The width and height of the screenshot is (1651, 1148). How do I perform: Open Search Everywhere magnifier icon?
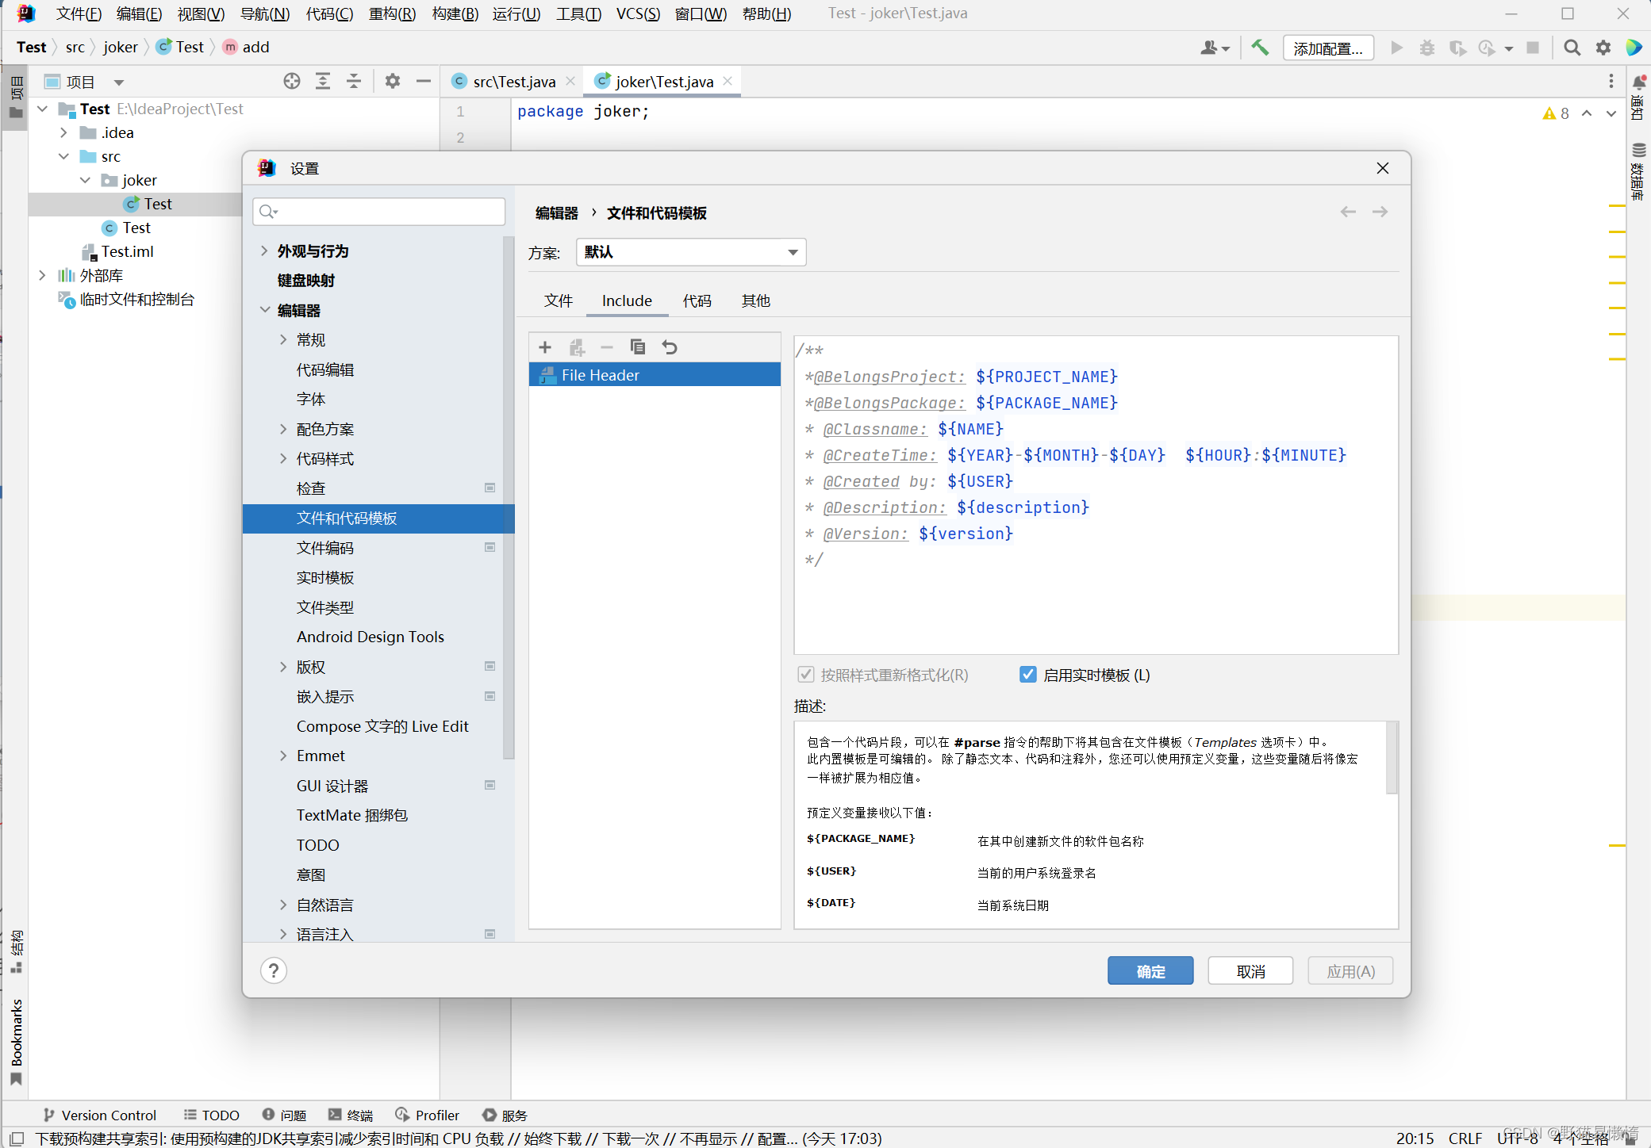pyautogui.click(x=1572, y=48)
